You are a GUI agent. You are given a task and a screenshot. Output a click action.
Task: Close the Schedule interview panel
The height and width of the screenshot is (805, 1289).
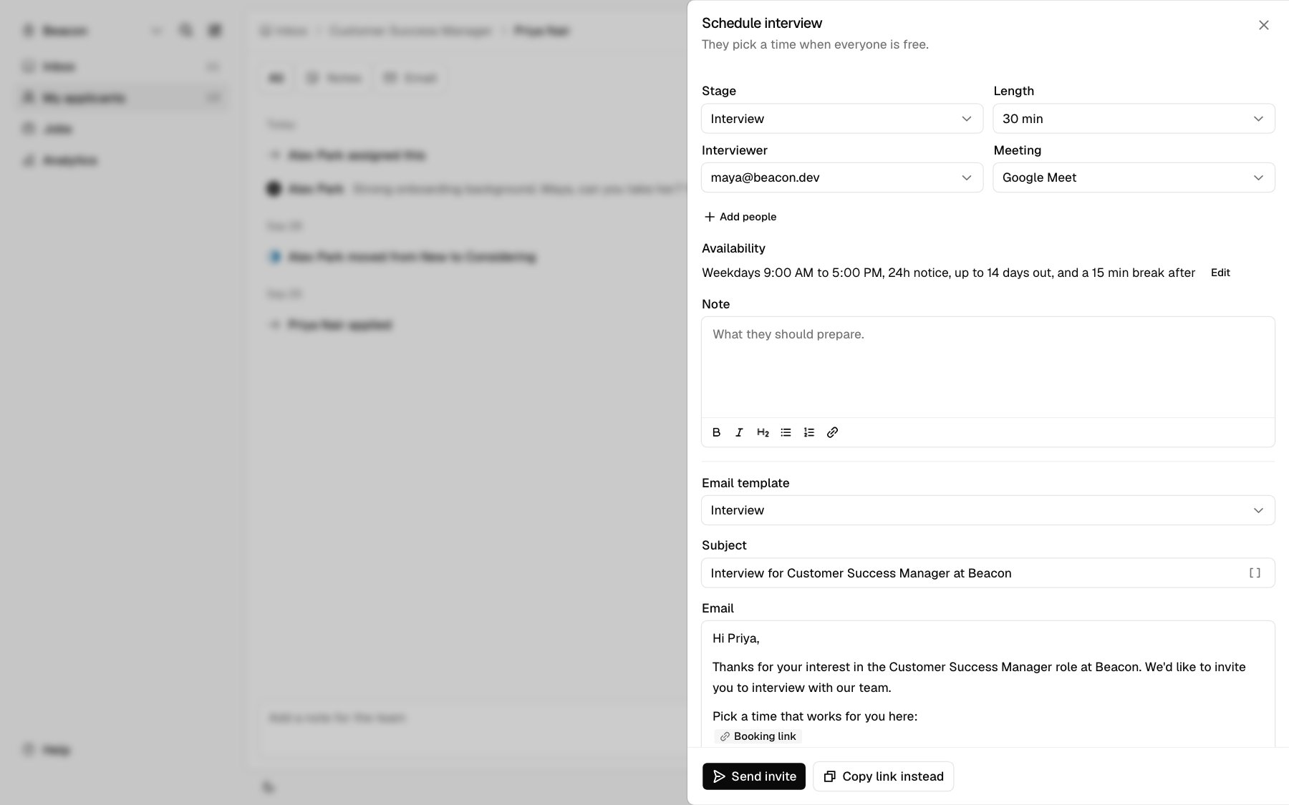point(1263,25)
